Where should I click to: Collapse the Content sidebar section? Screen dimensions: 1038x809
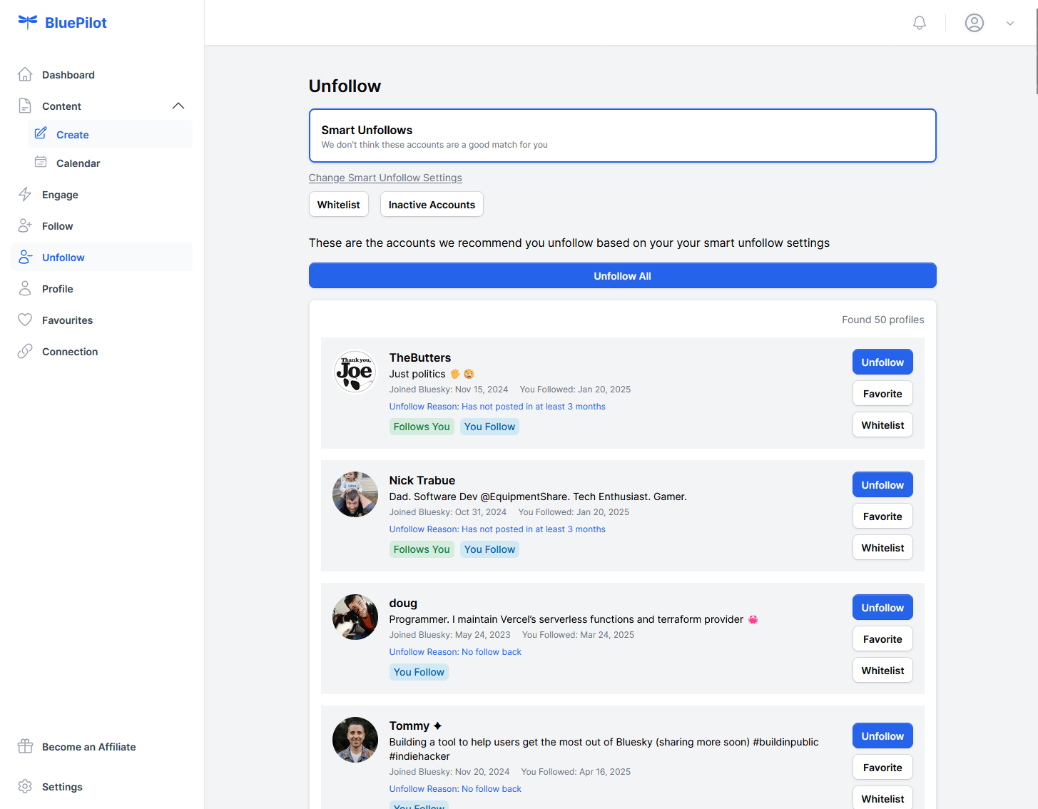[x=178, y=106]
